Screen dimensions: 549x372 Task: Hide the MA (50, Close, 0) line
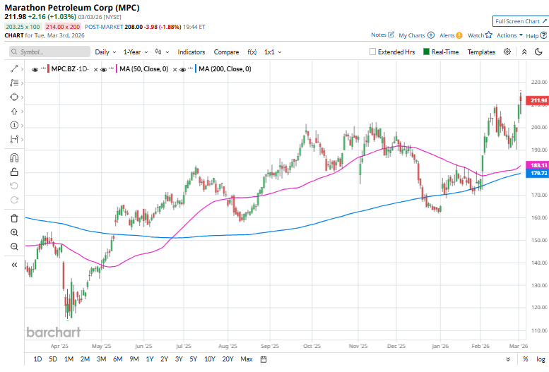[104, 69]
